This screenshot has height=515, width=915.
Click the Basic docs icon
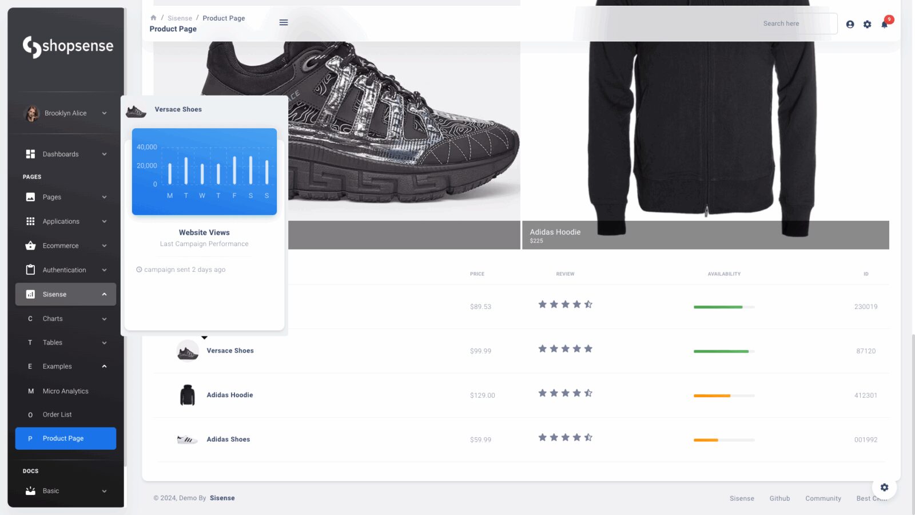click(x=30, y=491)
